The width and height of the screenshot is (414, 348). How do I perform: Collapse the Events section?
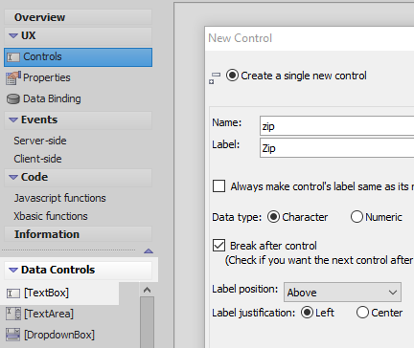(13, 120)
